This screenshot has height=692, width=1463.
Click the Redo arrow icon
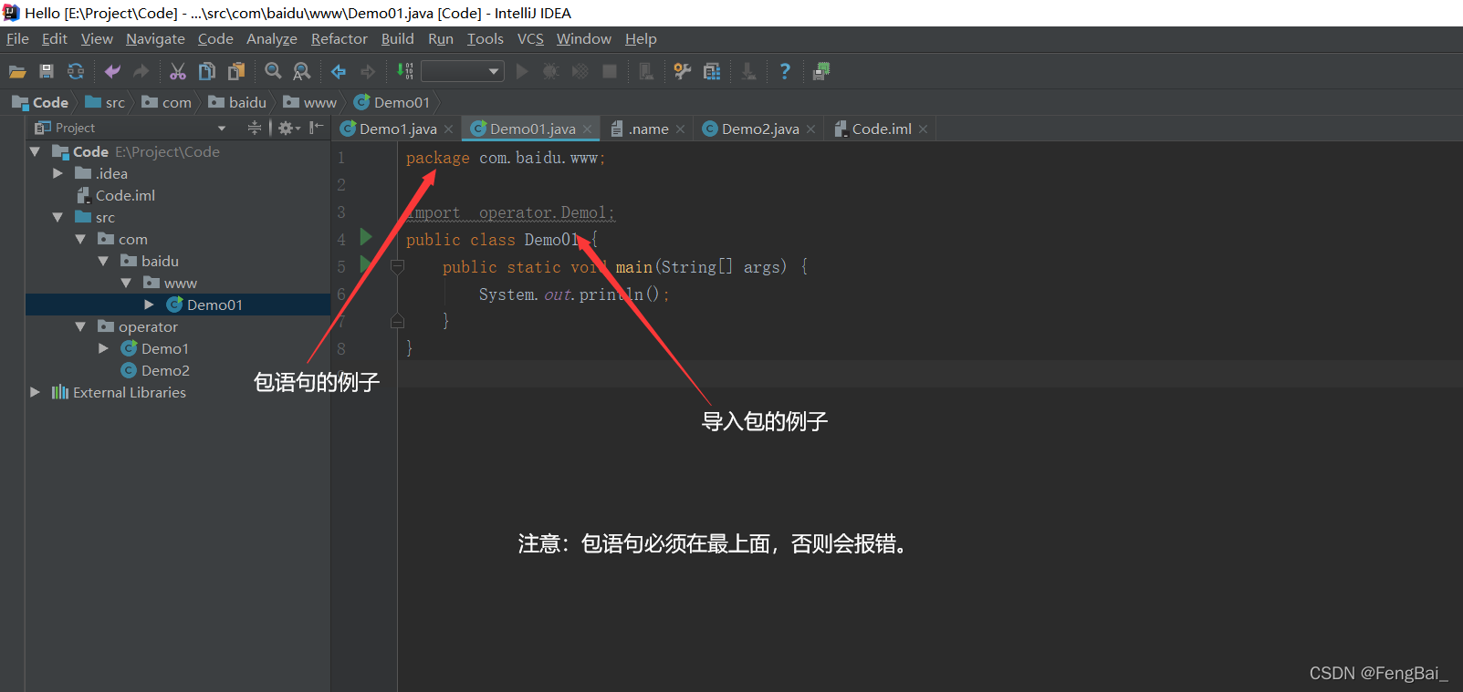tap(141, 71)
